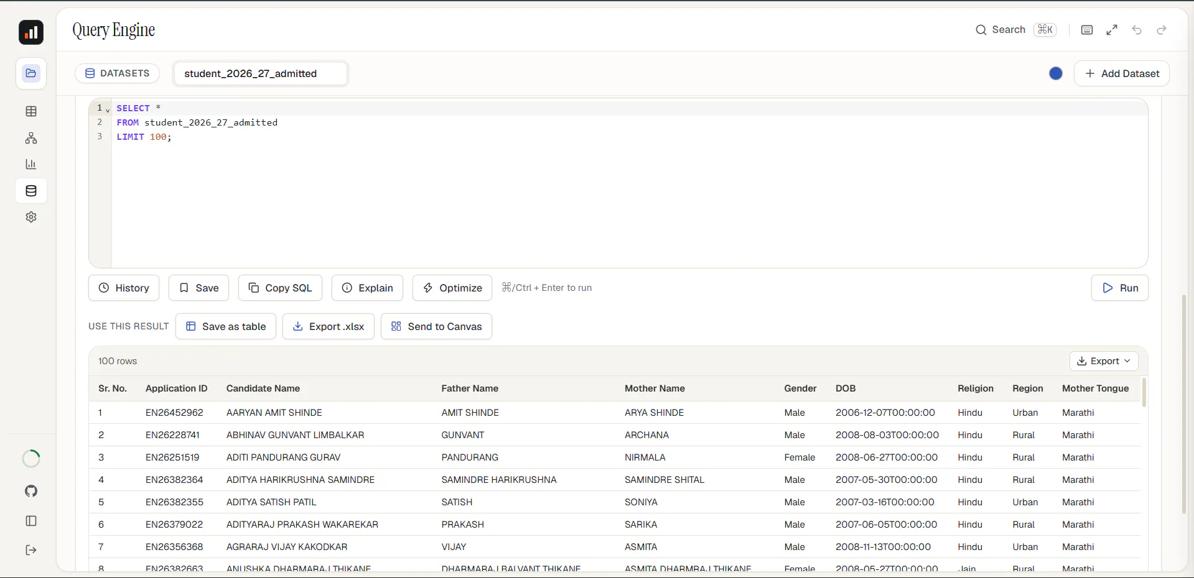Click the Add Dataset button

[x=1122, y=73]
